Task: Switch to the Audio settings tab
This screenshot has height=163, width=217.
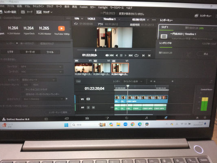Action: (x=30, y=52)
